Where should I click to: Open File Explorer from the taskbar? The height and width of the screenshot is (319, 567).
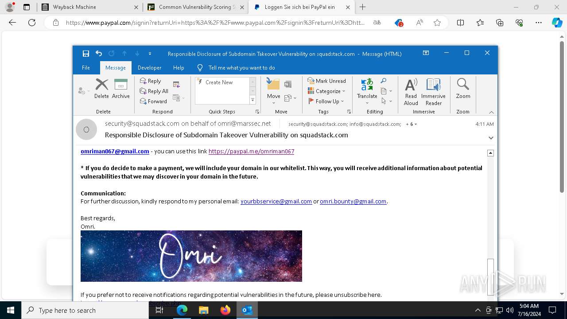click(x=203, y=310)
